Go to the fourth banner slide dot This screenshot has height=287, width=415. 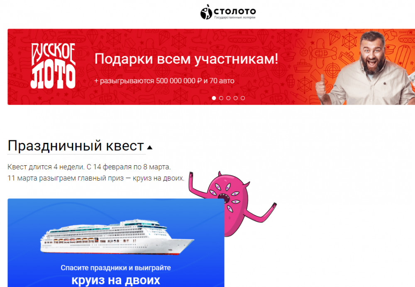coord(235,98)
